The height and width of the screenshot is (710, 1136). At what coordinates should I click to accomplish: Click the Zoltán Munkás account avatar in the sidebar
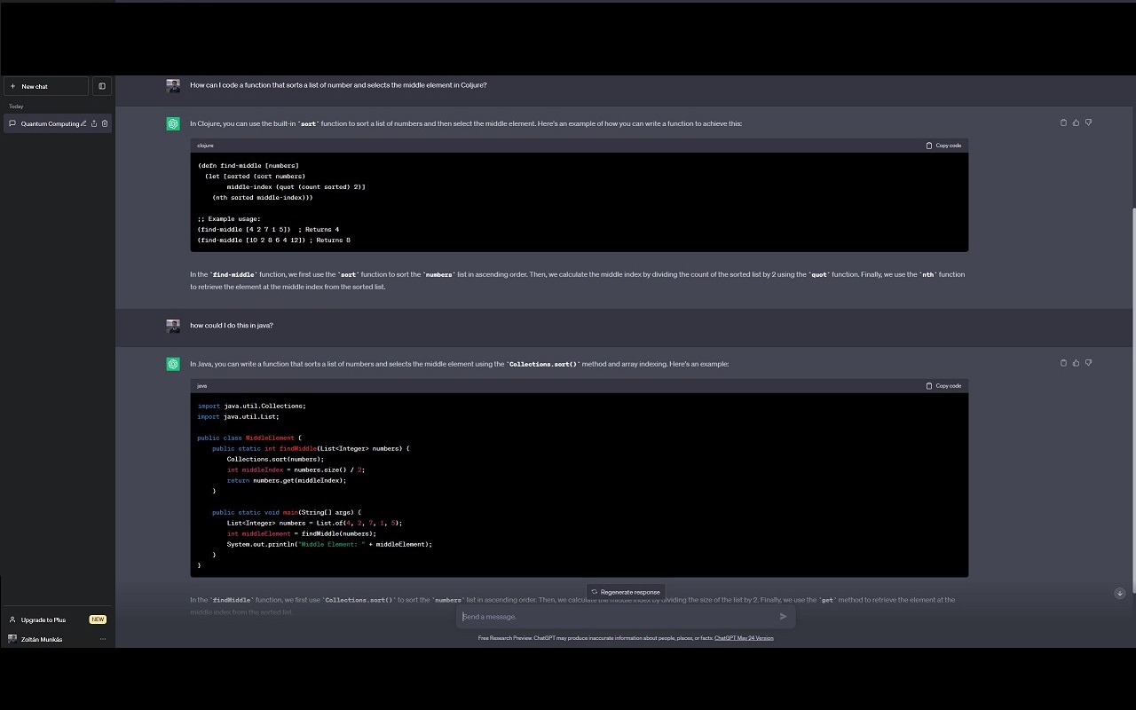tap(12, 639)
